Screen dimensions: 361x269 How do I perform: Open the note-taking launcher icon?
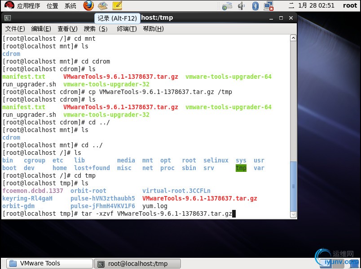pyautogui.click(x=117, y=5)
